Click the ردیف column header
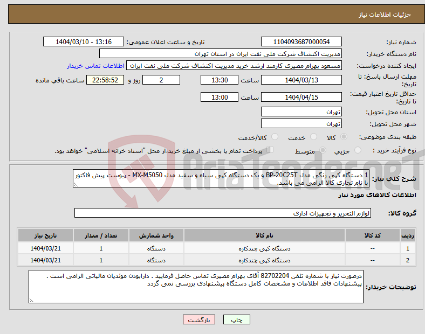 408,235
